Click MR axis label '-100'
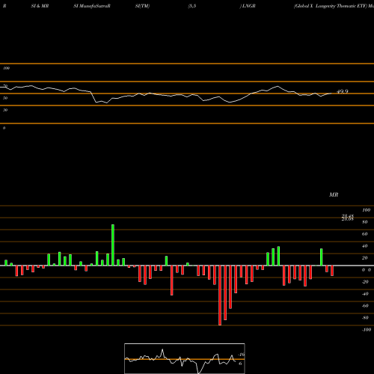The image size is (374, 374). (367, 330)
